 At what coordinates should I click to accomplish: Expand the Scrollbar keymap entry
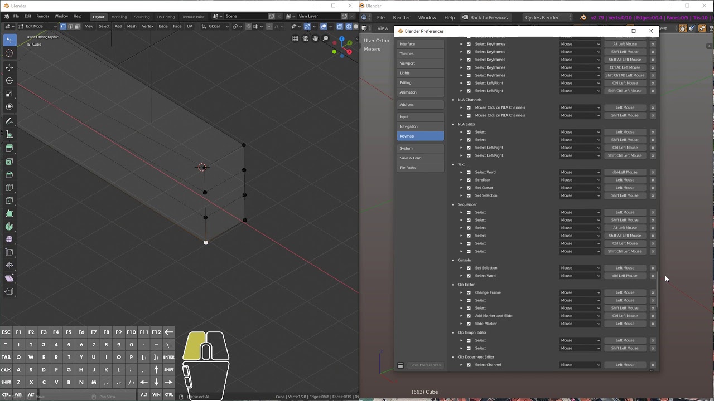[x=461, y=180]
